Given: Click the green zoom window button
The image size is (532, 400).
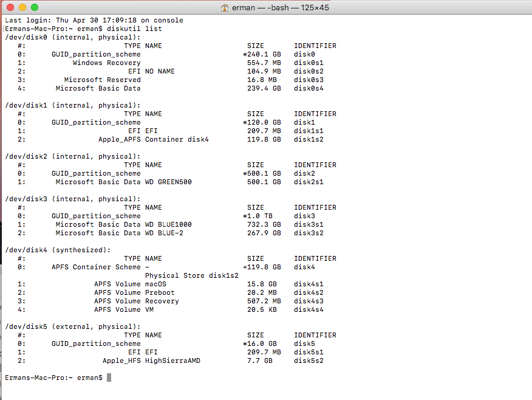Looking at the screenshot, I should 35,7.
